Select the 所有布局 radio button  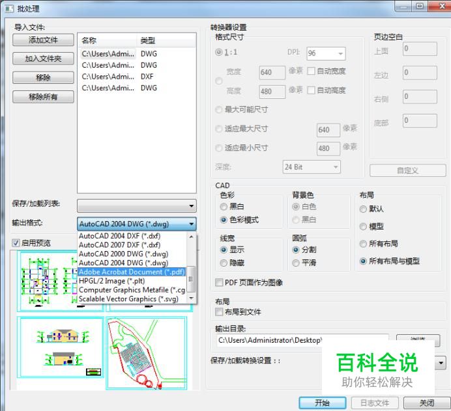click(363, 244)
